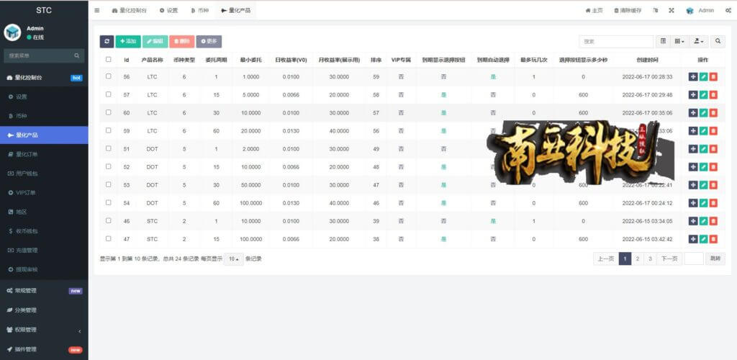Click the fullscreen icon in top bar
737x360 pixels.
tap(672, 10)
